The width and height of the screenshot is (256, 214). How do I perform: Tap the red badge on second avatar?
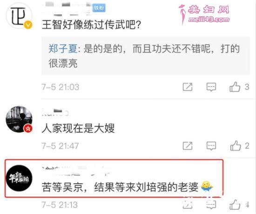click(x=28, y=128)
